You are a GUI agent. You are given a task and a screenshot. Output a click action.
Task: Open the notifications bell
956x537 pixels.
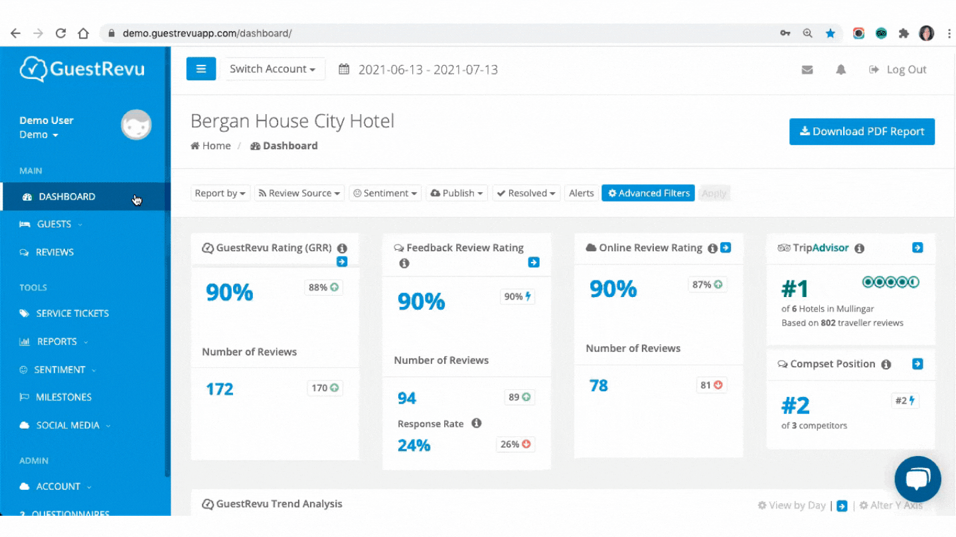(841, 70)
